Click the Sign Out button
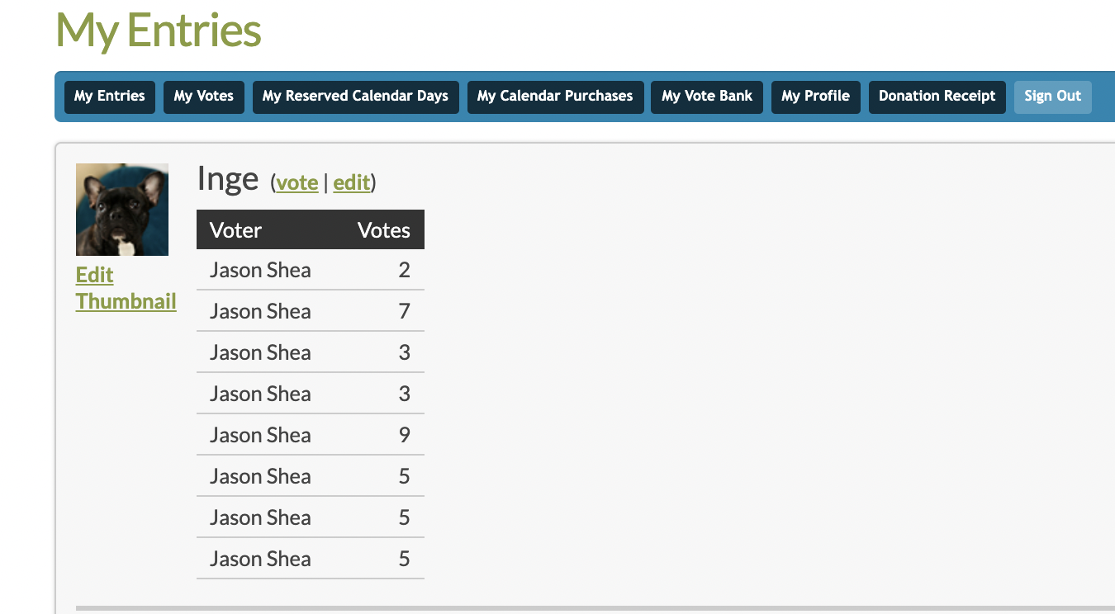Screen dimensions: 1115x614 click(1053, 97)
